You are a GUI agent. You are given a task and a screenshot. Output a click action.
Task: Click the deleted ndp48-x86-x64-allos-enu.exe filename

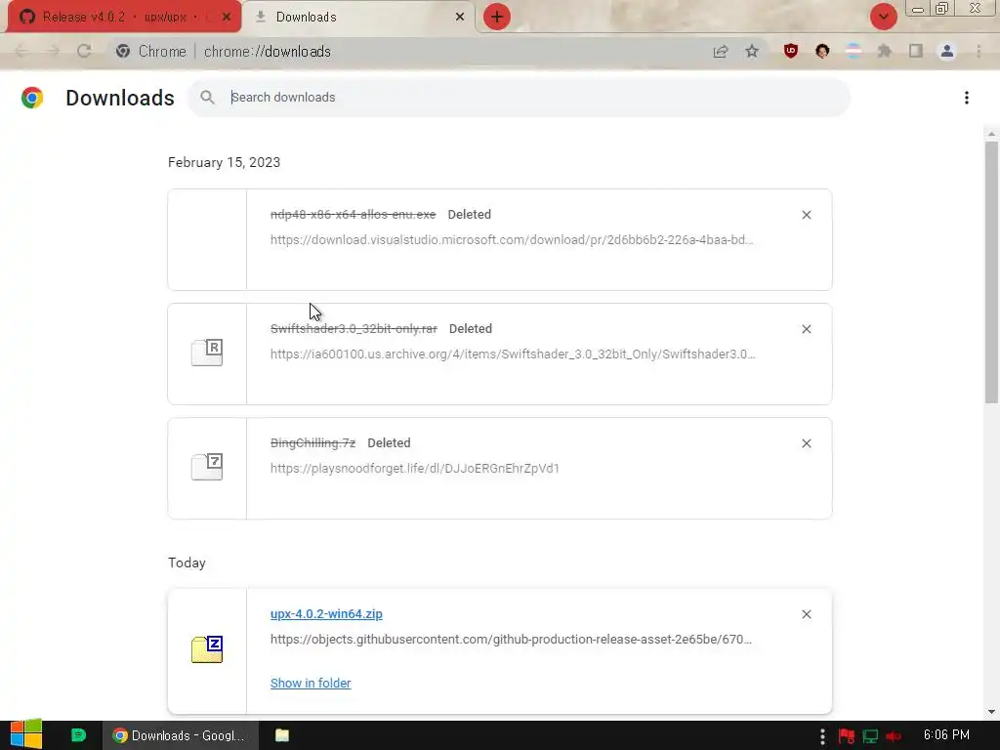(x=354, y=214)
